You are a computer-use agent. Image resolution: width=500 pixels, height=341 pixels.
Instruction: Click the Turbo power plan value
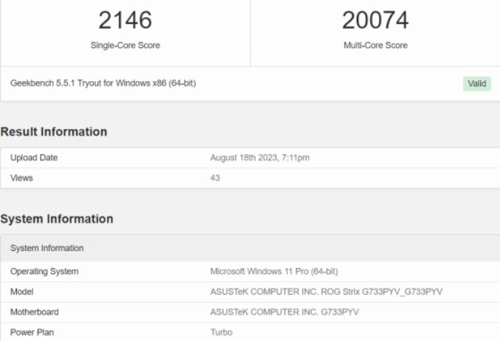click(x=221, y=332)
